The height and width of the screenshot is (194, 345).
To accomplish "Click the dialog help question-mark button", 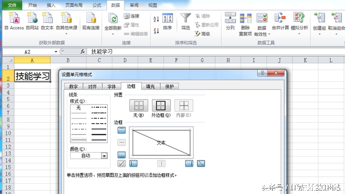I will coord(263,73).
